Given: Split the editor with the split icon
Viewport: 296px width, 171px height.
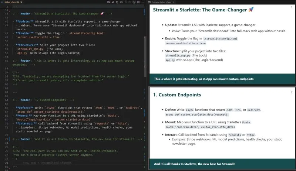Looking at the screenshot, I should point(139,2).
